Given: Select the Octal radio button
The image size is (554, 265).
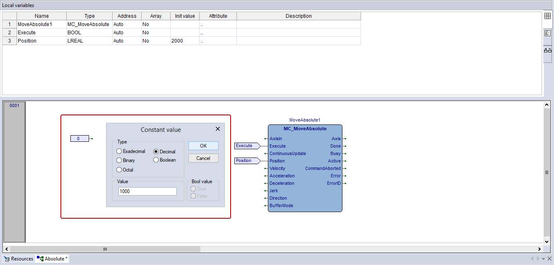Looking at the screenshot, I should coord(119,170).
